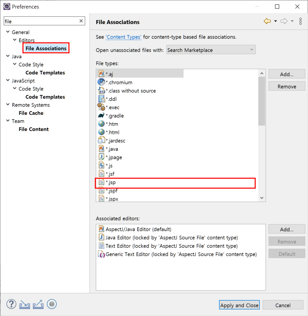Click Apply and Close
The height and width of the screenshot is (316, 308).
pos(239,305)
